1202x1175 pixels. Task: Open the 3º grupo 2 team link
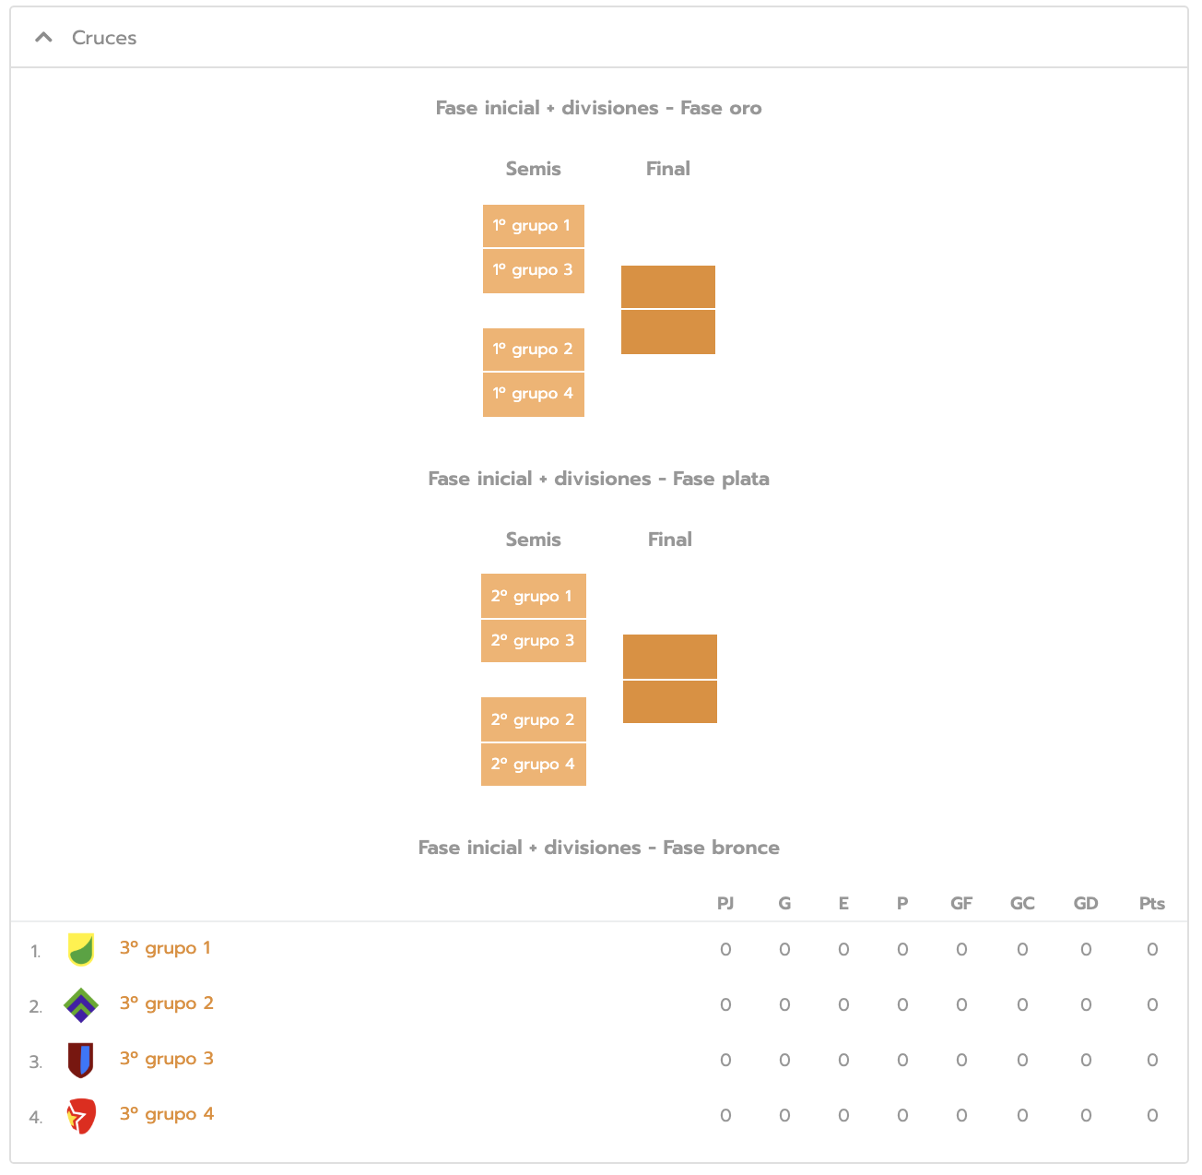pos(167,1003)
